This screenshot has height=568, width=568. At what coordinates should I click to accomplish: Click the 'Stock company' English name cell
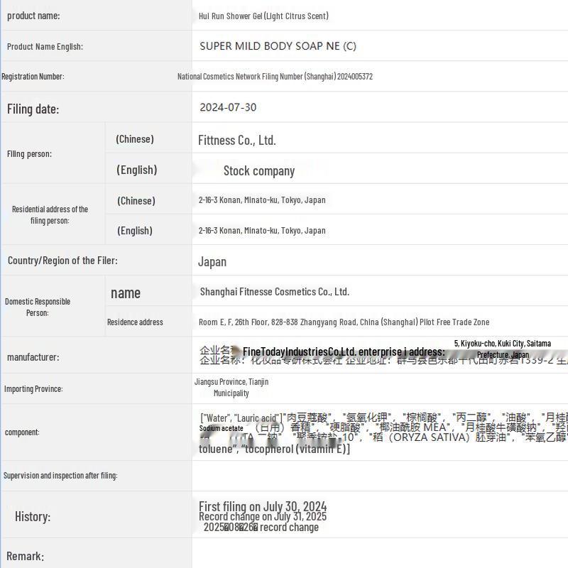click(258, 170)
